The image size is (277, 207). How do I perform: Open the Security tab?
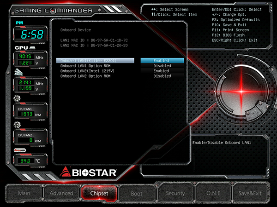tap(175, 193)
